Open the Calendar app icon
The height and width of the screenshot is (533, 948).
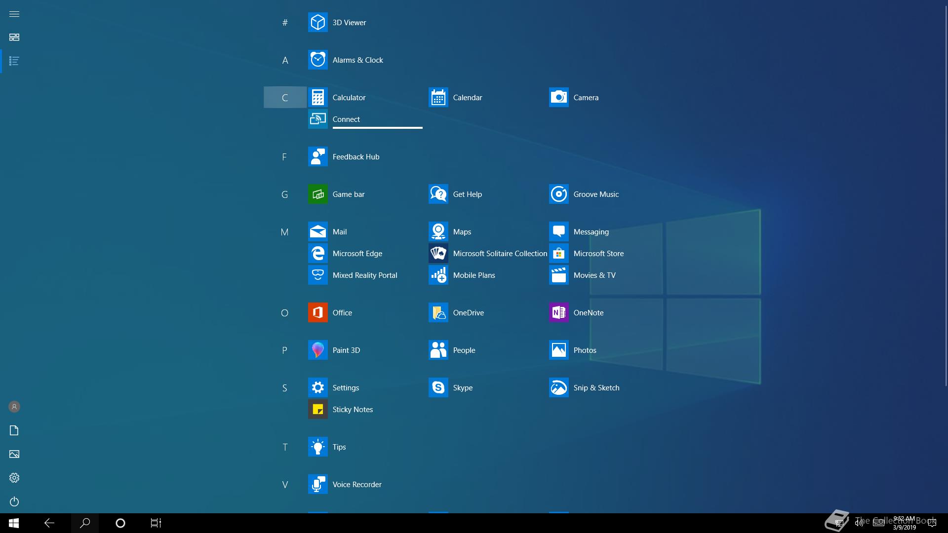[438, 97]
